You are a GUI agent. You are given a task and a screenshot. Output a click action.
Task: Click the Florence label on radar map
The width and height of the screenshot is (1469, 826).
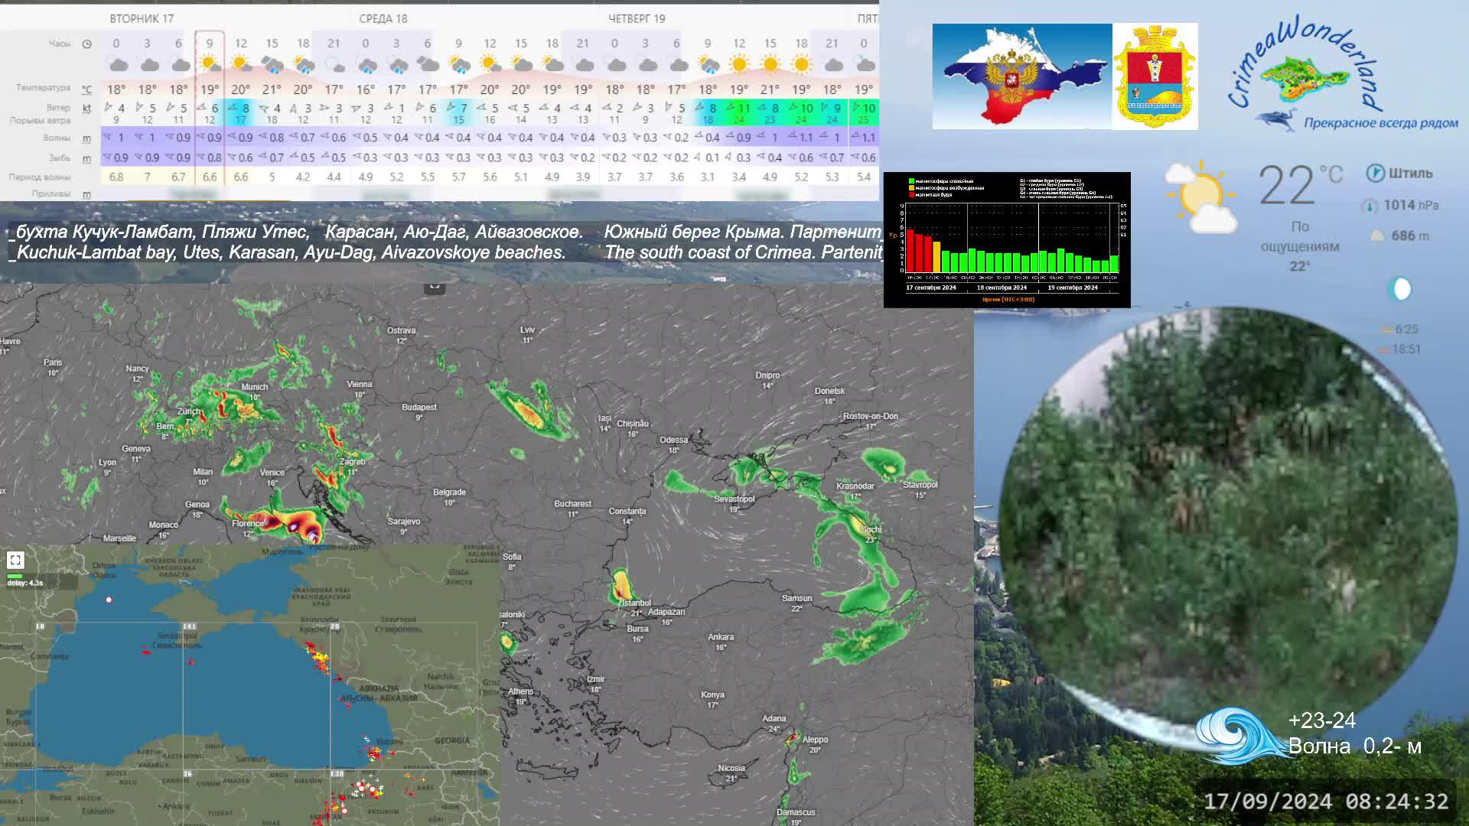pos(248,524)
